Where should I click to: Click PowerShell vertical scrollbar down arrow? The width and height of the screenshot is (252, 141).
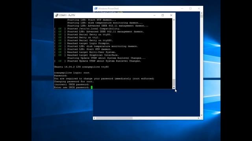pos(202,115)
